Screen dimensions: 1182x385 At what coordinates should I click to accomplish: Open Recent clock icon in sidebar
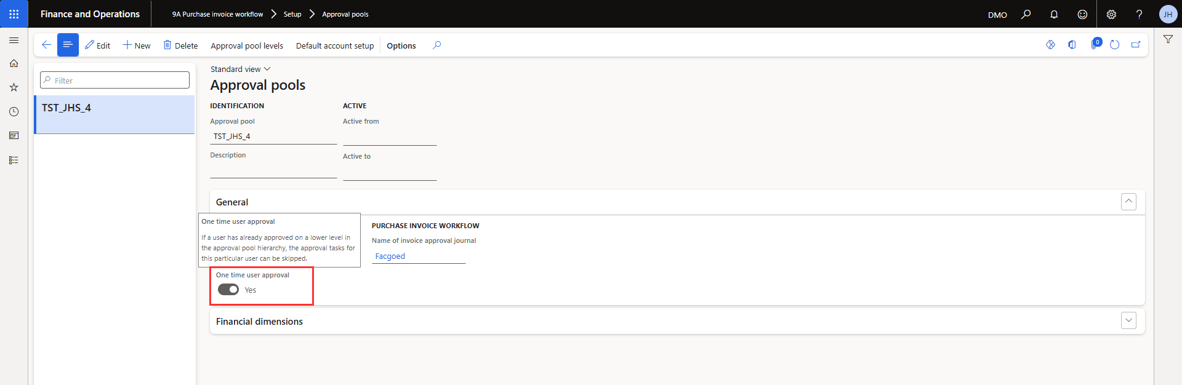14,111
